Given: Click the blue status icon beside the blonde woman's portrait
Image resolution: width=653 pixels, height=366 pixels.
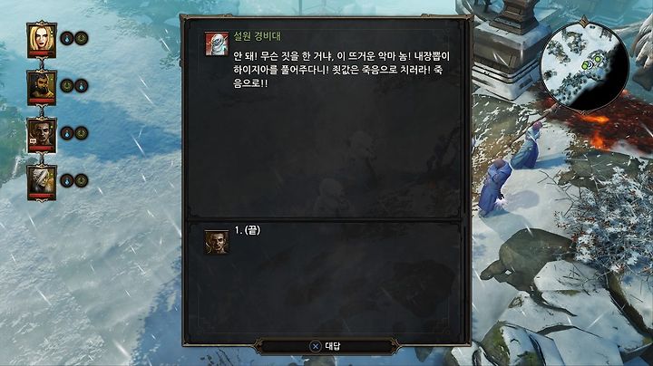Looking at the screenshot, I should coord(67,38).
